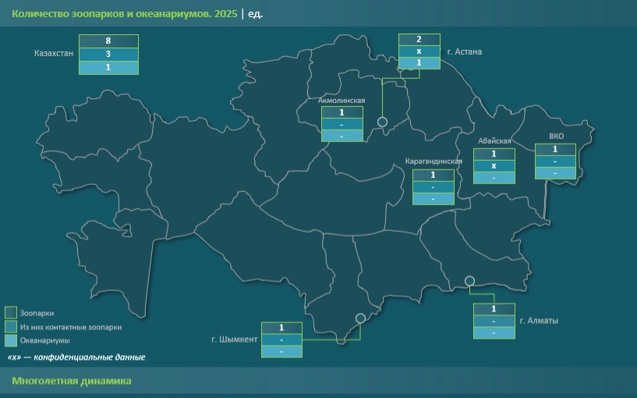
Task: Select Абайская confidential x value
Action: click(x=494, y=166)
